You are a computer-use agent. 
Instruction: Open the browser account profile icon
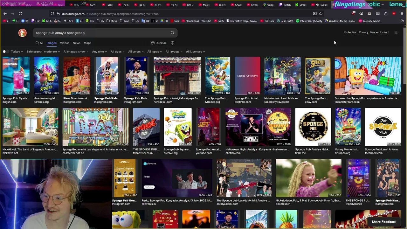(361, 14)
